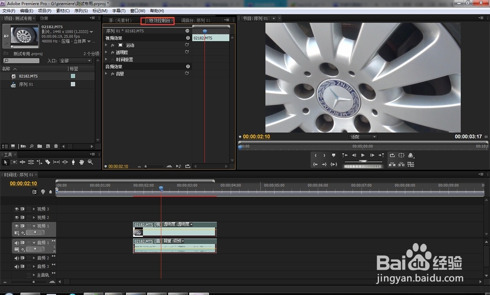Viewport: 490px width, 295px height.
Task: Set Out point in program monitor
Action: [324, 155]
